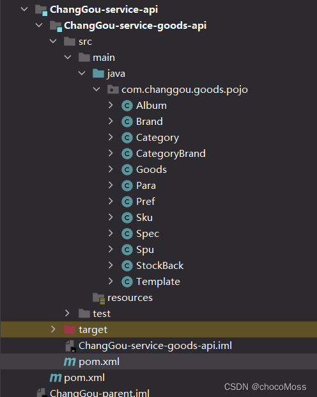
Task: Click the resources folder icon
Action: 98,298
